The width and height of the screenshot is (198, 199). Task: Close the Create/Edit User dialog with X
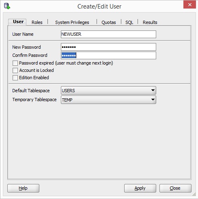[189, 5]
